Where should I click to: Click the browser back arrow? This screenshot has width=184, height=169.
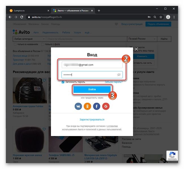(10, 17)
